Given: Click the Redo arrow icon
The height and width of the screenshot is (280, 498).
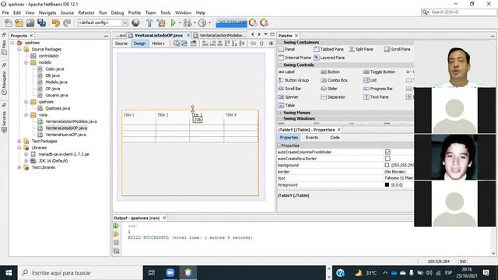Looking at the screenshot, I should tap(67, 23).
